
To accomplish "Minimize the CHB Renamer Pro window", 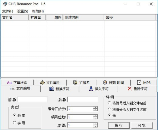I will coord(125,4).
